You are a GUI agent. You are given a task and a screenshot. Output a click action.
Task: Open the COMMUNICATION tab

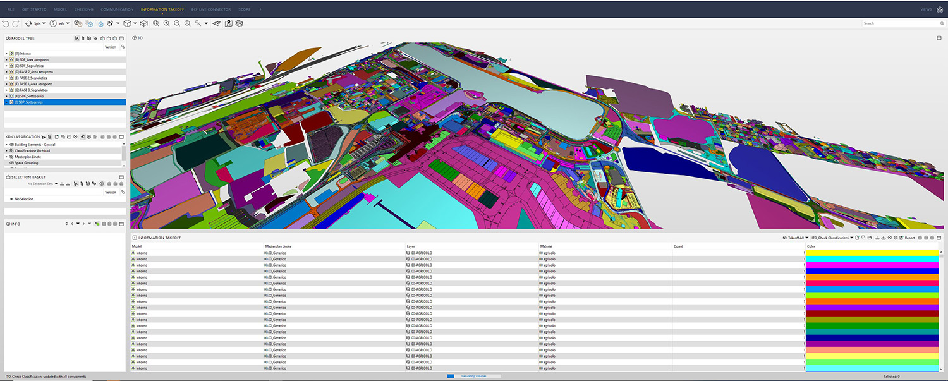tap(117, 9)
